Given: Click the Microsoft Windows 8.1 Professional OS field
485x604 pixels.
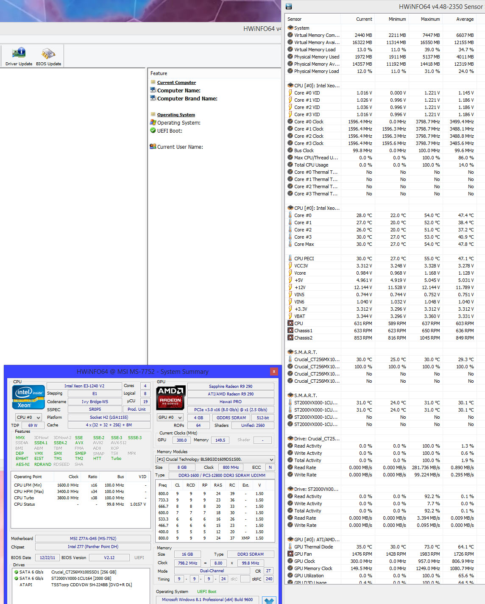Looking at the screenshot, I should tap(207, 600).
